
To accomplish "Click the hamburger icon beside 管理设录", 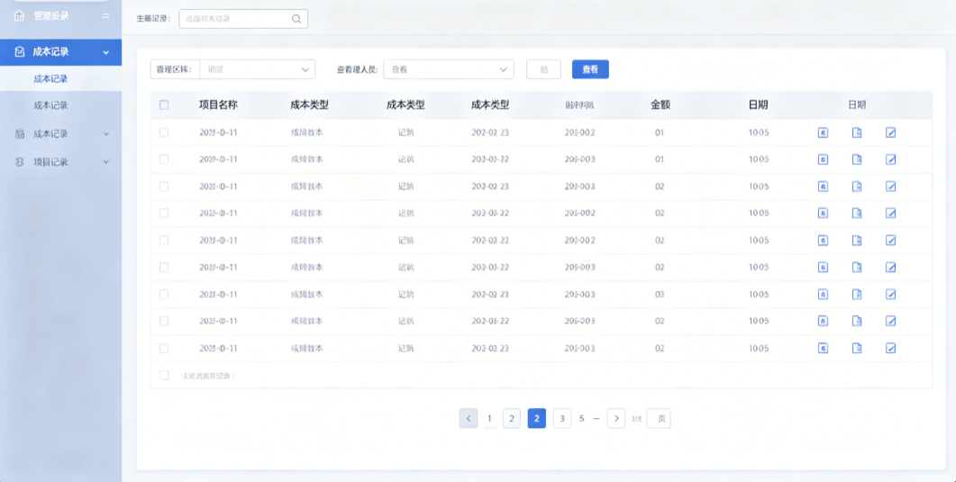I will click(106, 16).
